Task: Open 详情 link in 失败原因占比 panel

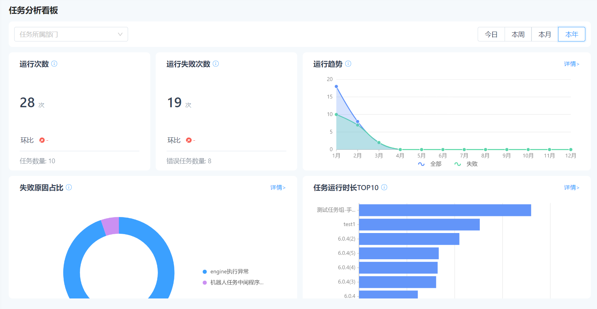Action: (278, 188)
